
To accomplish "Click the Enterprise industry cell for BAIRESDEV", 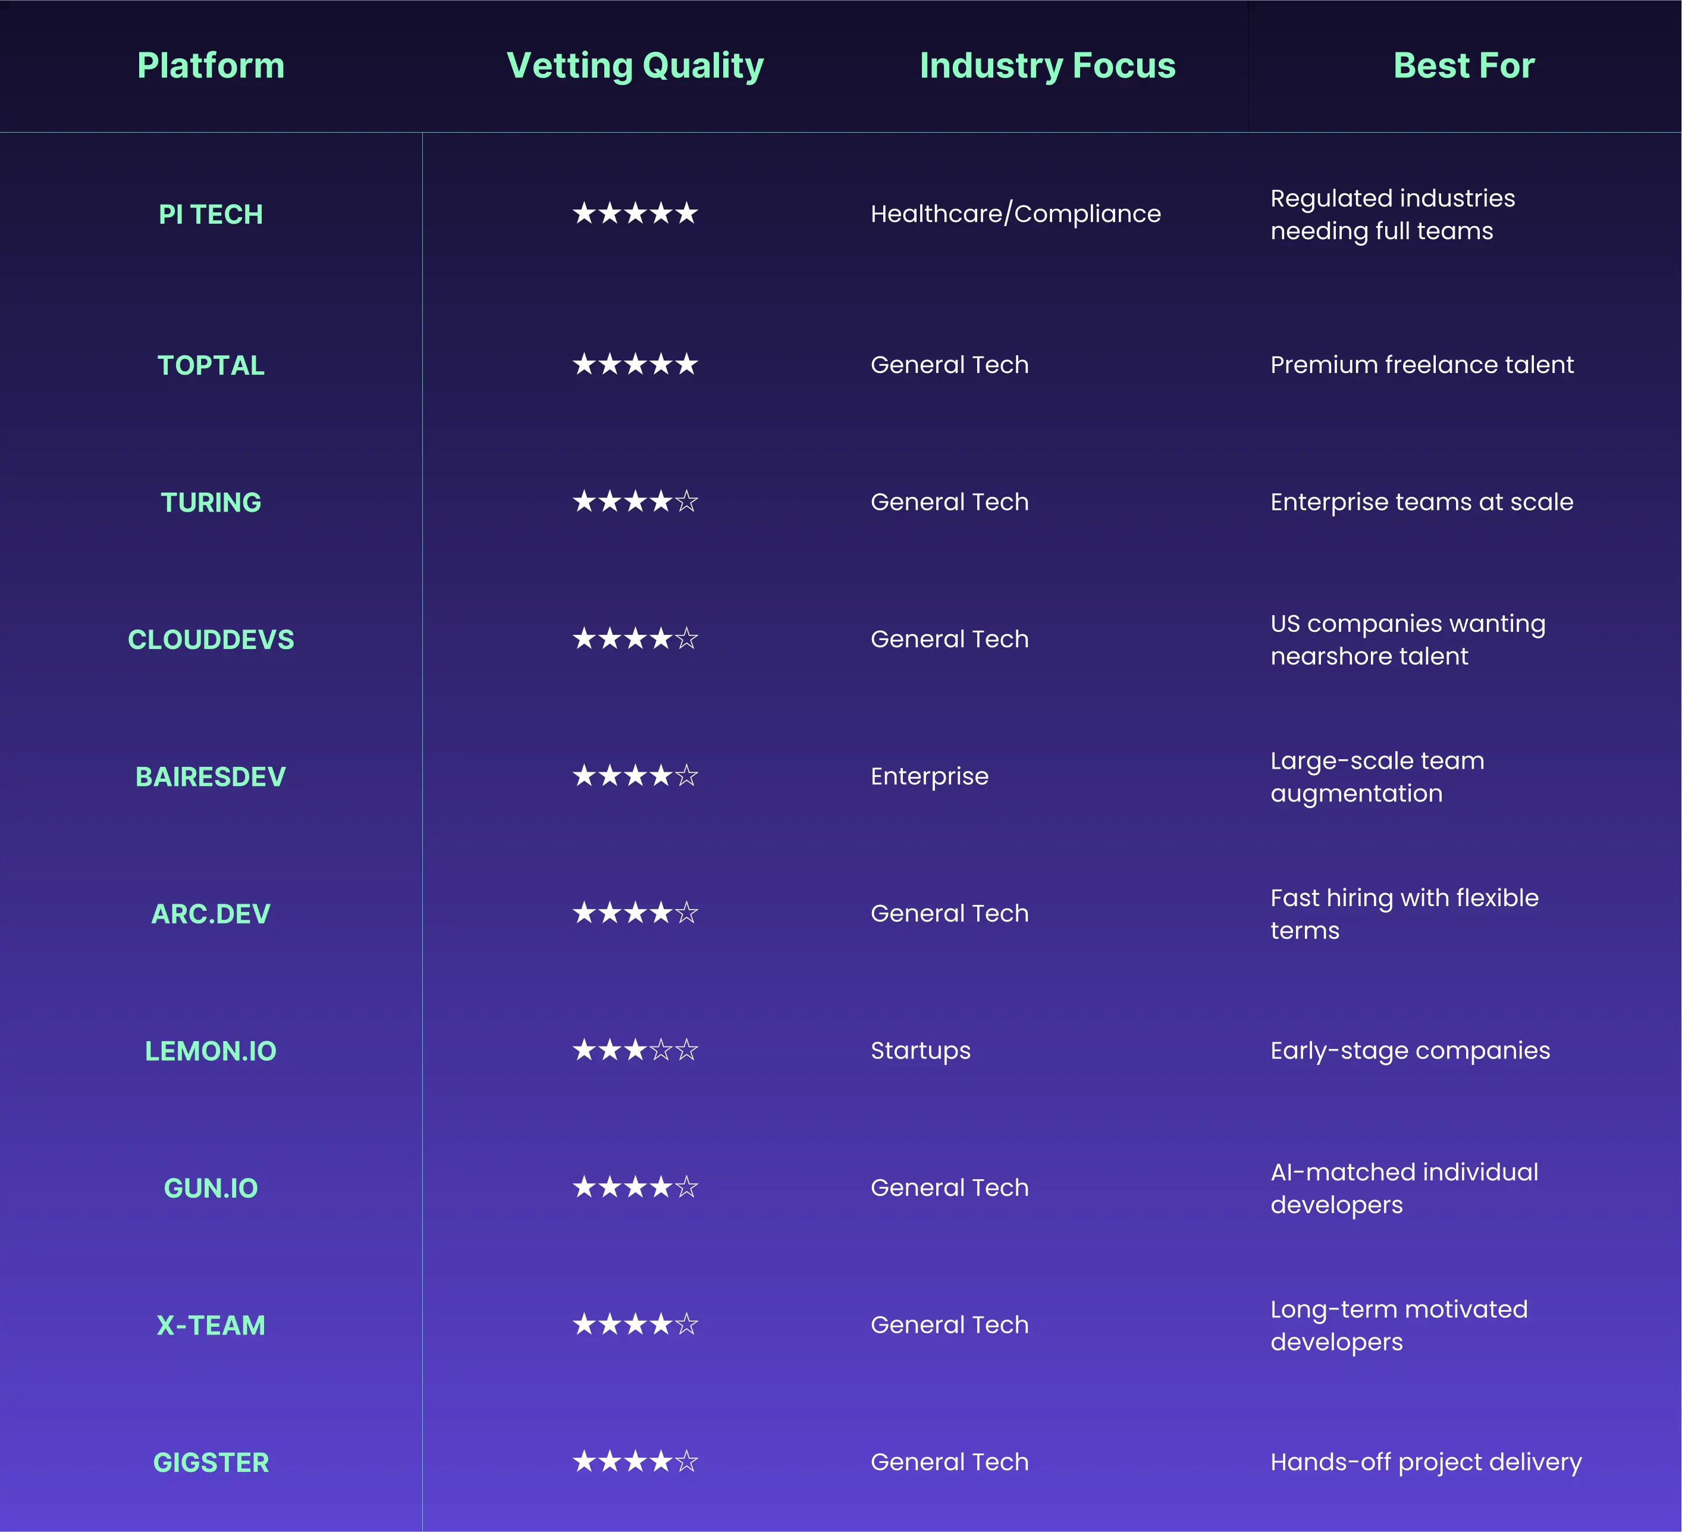I will point(930,777).
